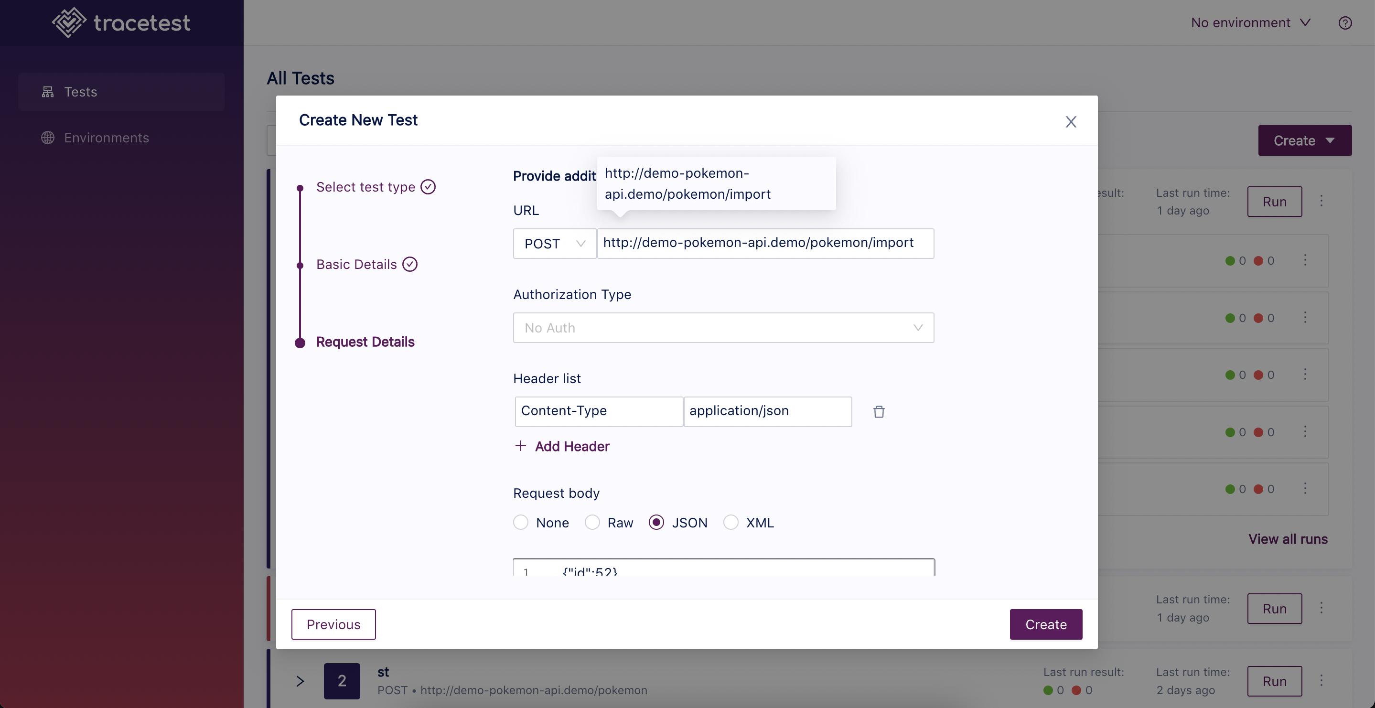
Task: Go to the Select test type step
Action: click(376, 187)
